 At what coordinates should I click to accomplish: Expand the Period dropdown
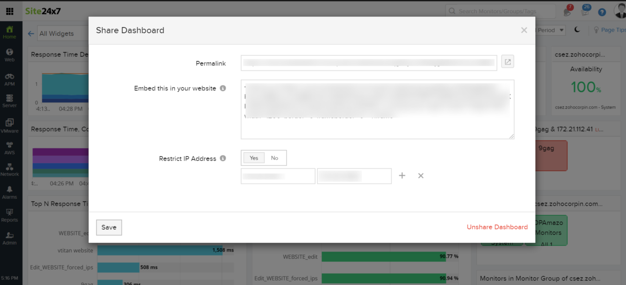pyautogui.click(x=551, y=30)
